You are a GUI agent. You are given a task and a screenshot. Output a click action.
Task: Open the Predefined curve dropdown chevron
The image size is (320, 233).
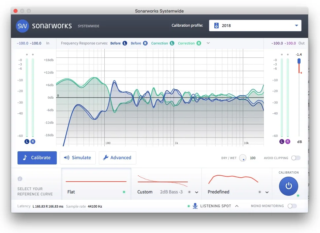[267, 192]
